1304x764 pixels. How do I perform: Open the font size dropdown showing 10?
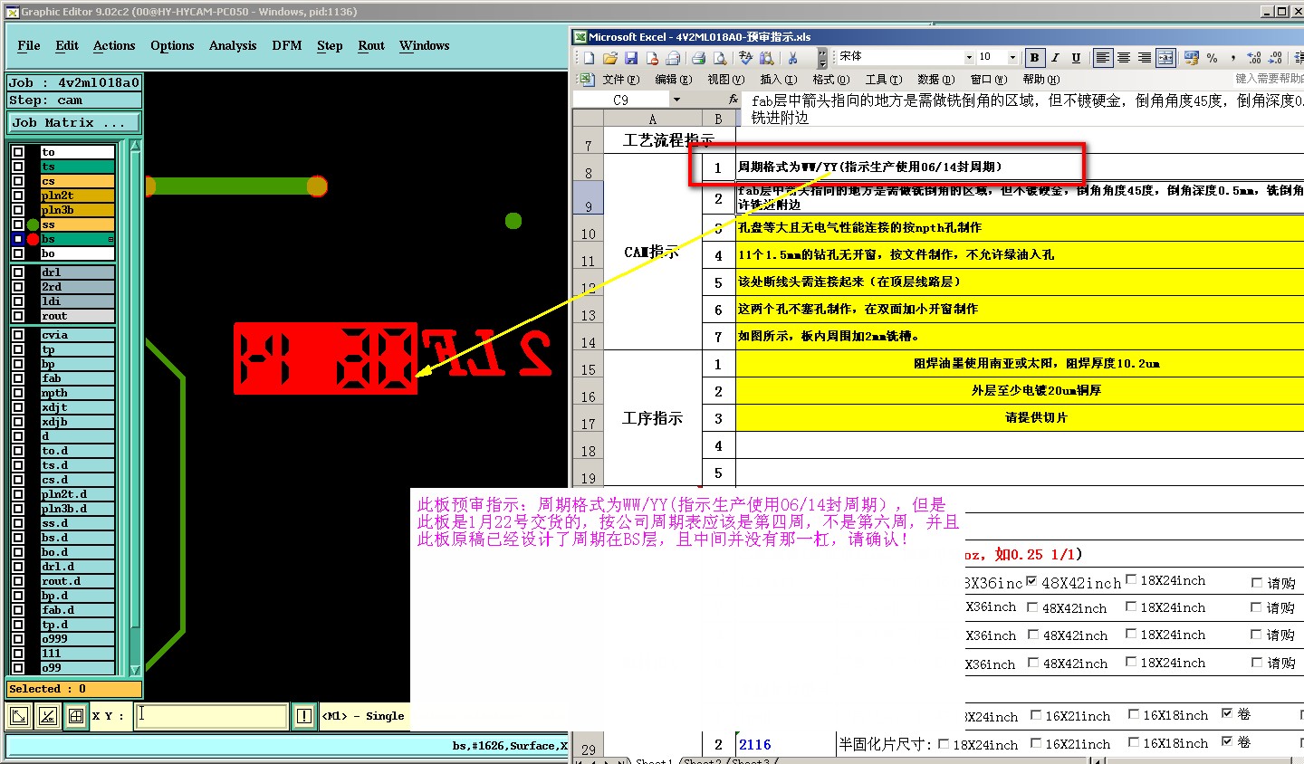coord(1012,57)
